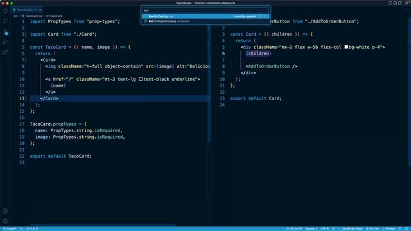Click the left editor vertical scrollbar
This screenshot has width=411, height=231.
(x=209, y=84)
